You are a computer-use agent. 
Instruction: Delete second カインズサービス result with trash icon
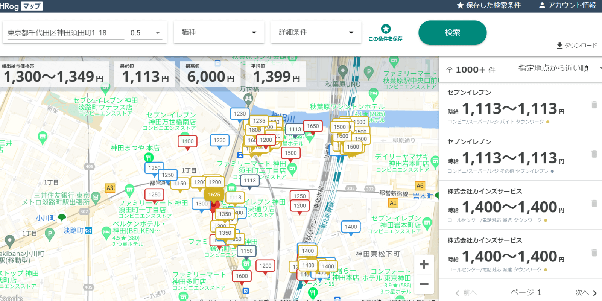594,252
